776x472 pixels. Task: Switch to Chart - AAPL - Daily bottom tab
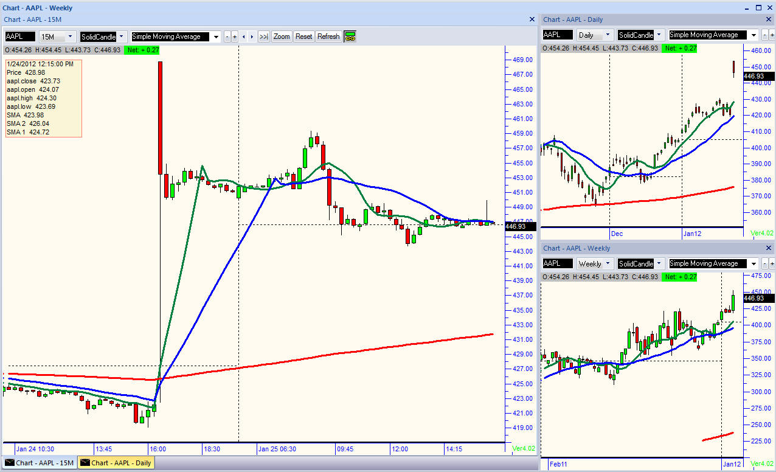[116, 463]
